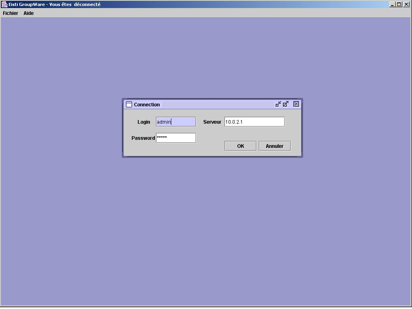Click the Login label text
The image size is (412, 309).
pos(144,122)
